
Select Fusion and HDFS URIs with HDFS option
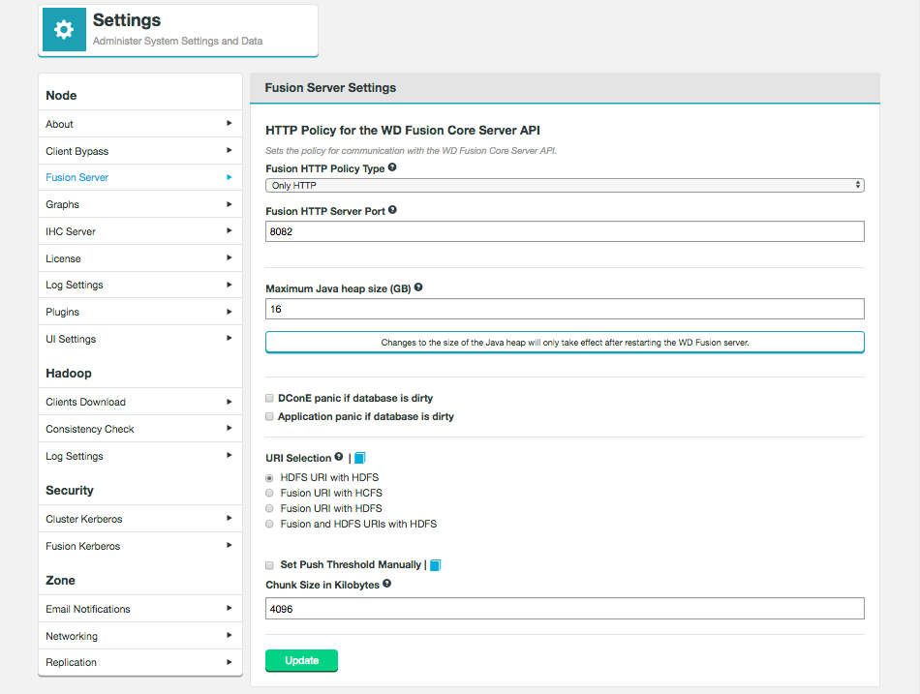(x=269, y=524)
